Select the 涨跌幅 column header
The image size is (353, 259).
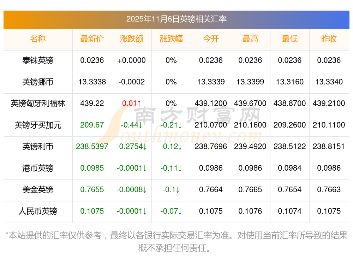pyautogui.click(x=171, y=39)
